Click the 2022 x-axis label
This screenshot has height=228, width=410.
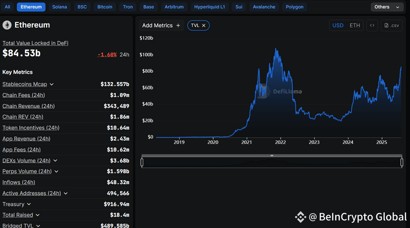tap(280, 142)
